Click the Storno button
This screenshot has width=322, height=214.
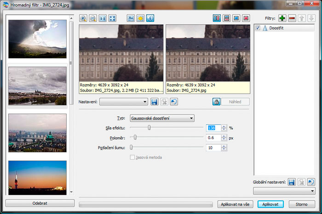(x=301, y=204)
